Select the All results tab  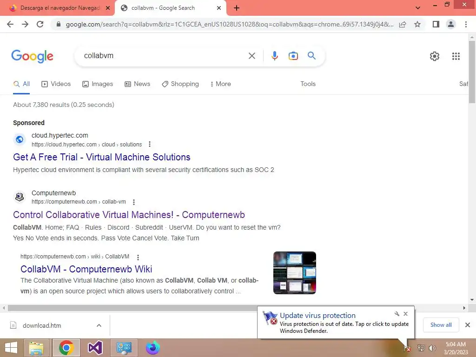tap(21, 84)
